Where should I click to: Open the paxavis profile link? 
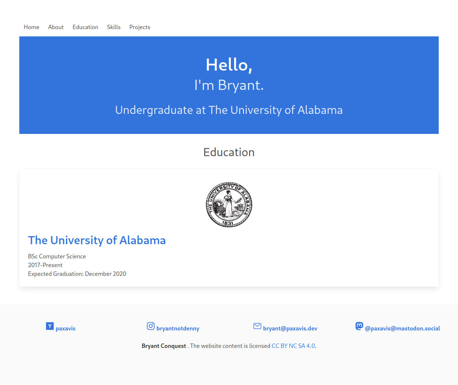coord(66,328)
